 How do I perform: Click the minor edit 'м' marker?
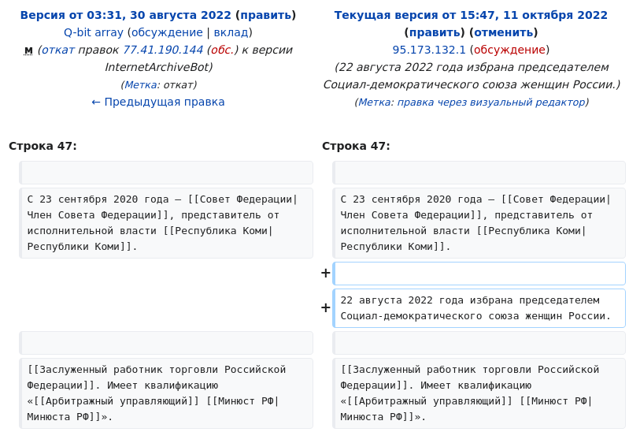tap(28, 50)
